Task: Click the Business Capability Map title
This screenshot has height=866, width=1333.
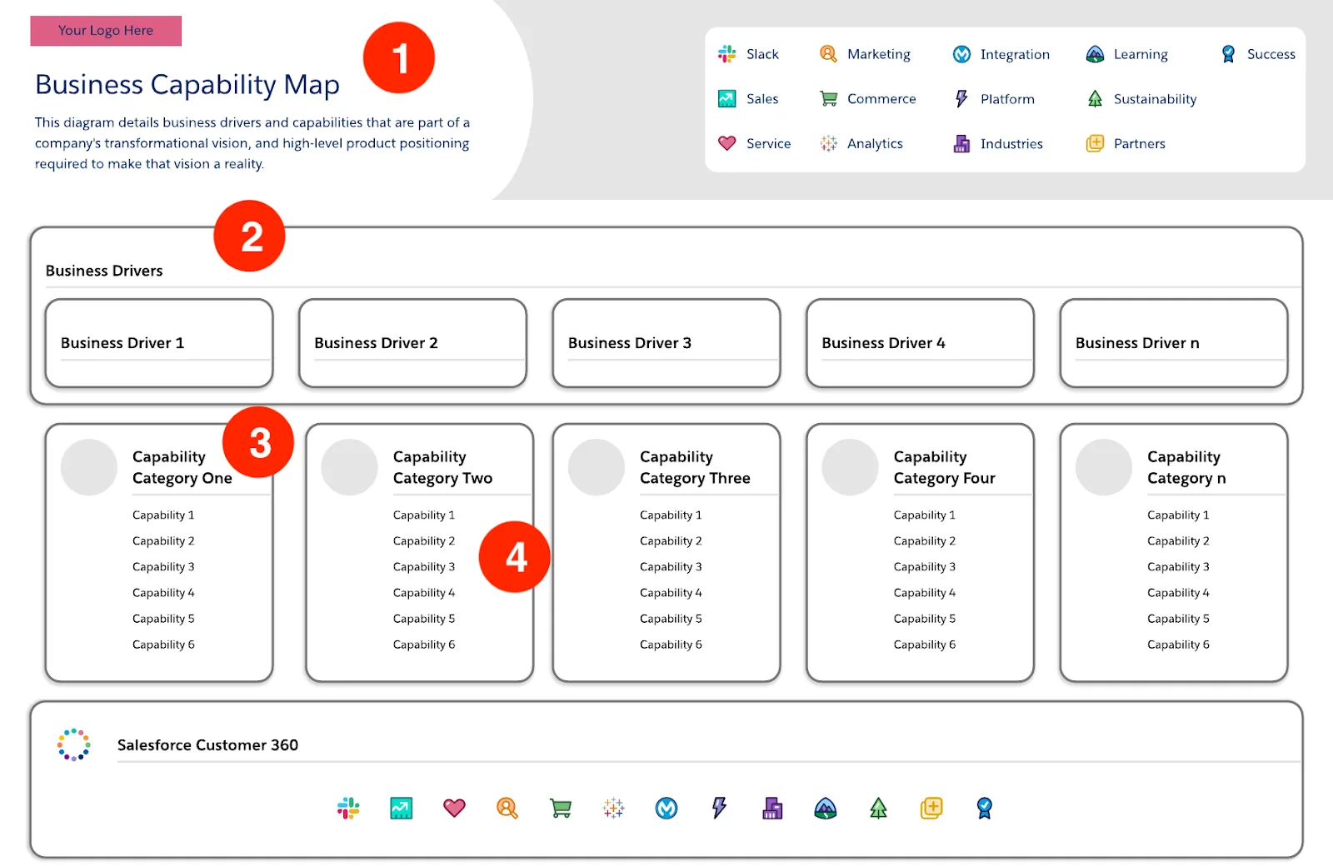Action: (x=187, y=85)
